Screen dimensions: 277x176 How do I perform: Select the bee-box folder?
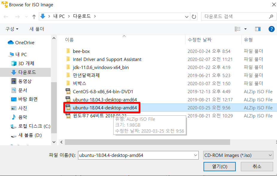tap(81, 51)
